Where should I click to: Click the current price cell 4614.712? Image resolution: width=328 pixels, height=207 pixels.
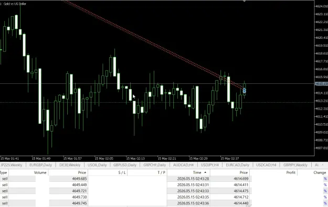(241, 197)
